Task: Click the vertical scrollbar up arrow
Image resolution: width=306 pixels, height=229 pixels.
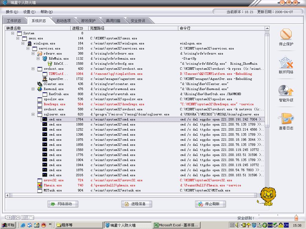Action: click(267, 28)
